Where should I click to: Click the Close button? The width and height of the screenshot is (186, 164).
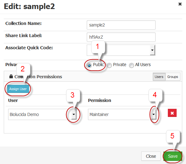click(151, 156)
